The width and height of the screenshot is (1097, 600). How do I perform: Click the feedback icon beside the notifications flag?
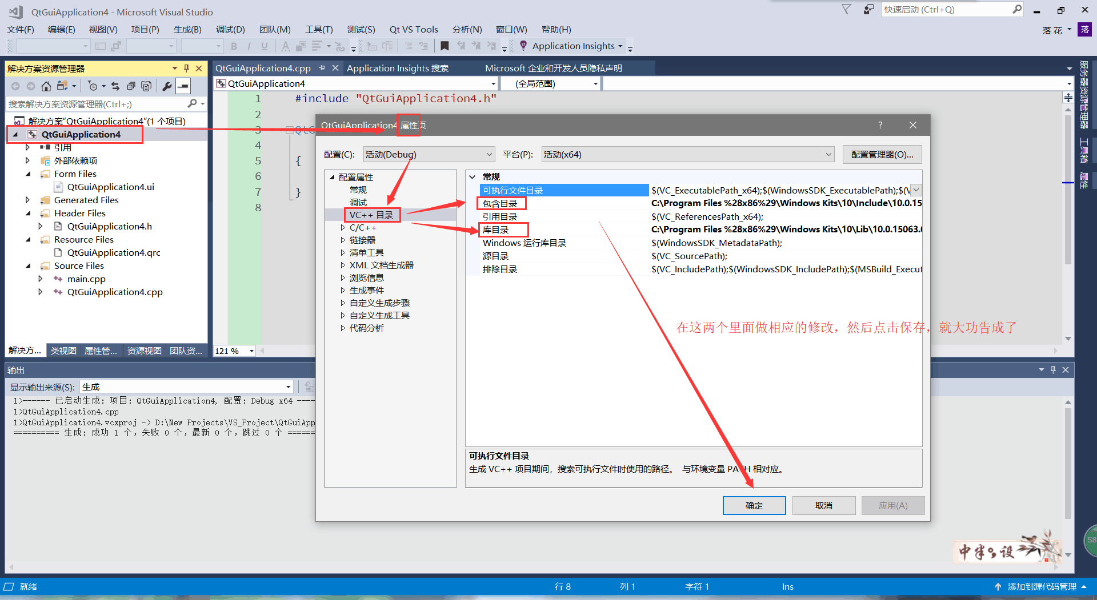click(x=868, y=10)
